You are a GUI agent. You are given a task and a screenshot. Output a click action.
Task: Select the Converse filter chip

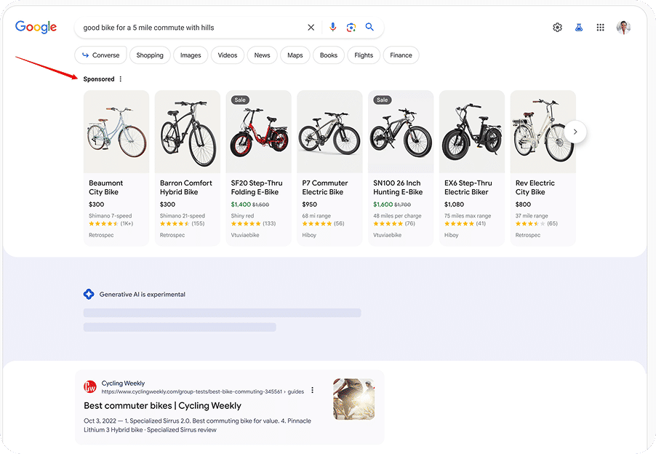click(x=101, y=55)
